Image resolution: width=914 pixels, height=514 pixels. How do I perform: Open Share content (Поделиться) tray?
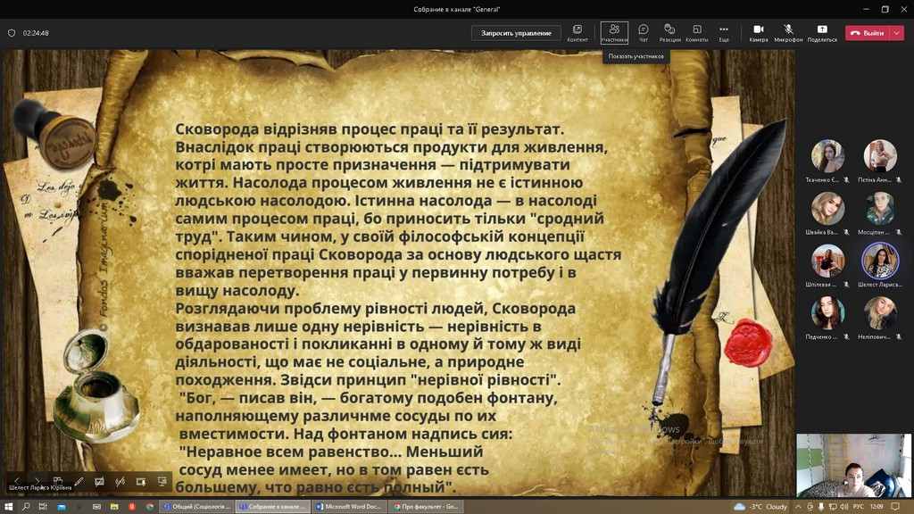(x=822, y=33)
